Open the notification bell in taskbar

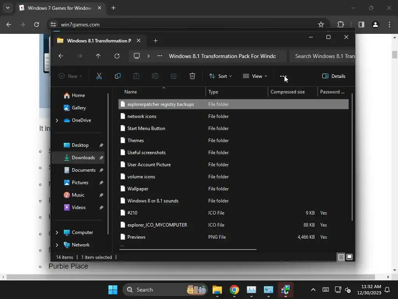(388, 290)
